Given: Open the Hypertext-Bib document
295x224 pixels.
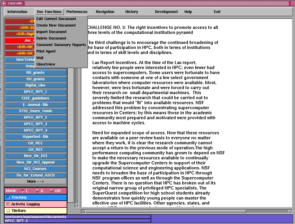Looking at the screenshot, I should (x=36, y=137).
